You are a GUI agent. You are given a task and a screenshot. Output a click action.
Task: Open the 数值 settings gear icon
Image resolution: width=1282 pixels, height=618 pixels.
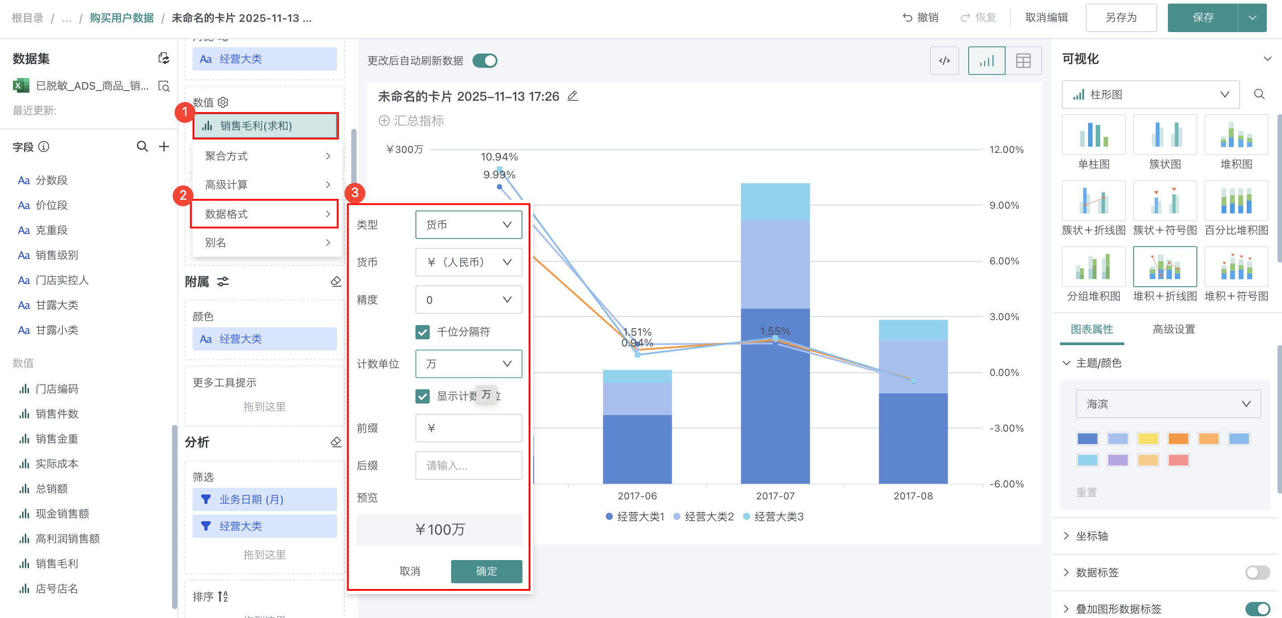click(x=223, y=102)
